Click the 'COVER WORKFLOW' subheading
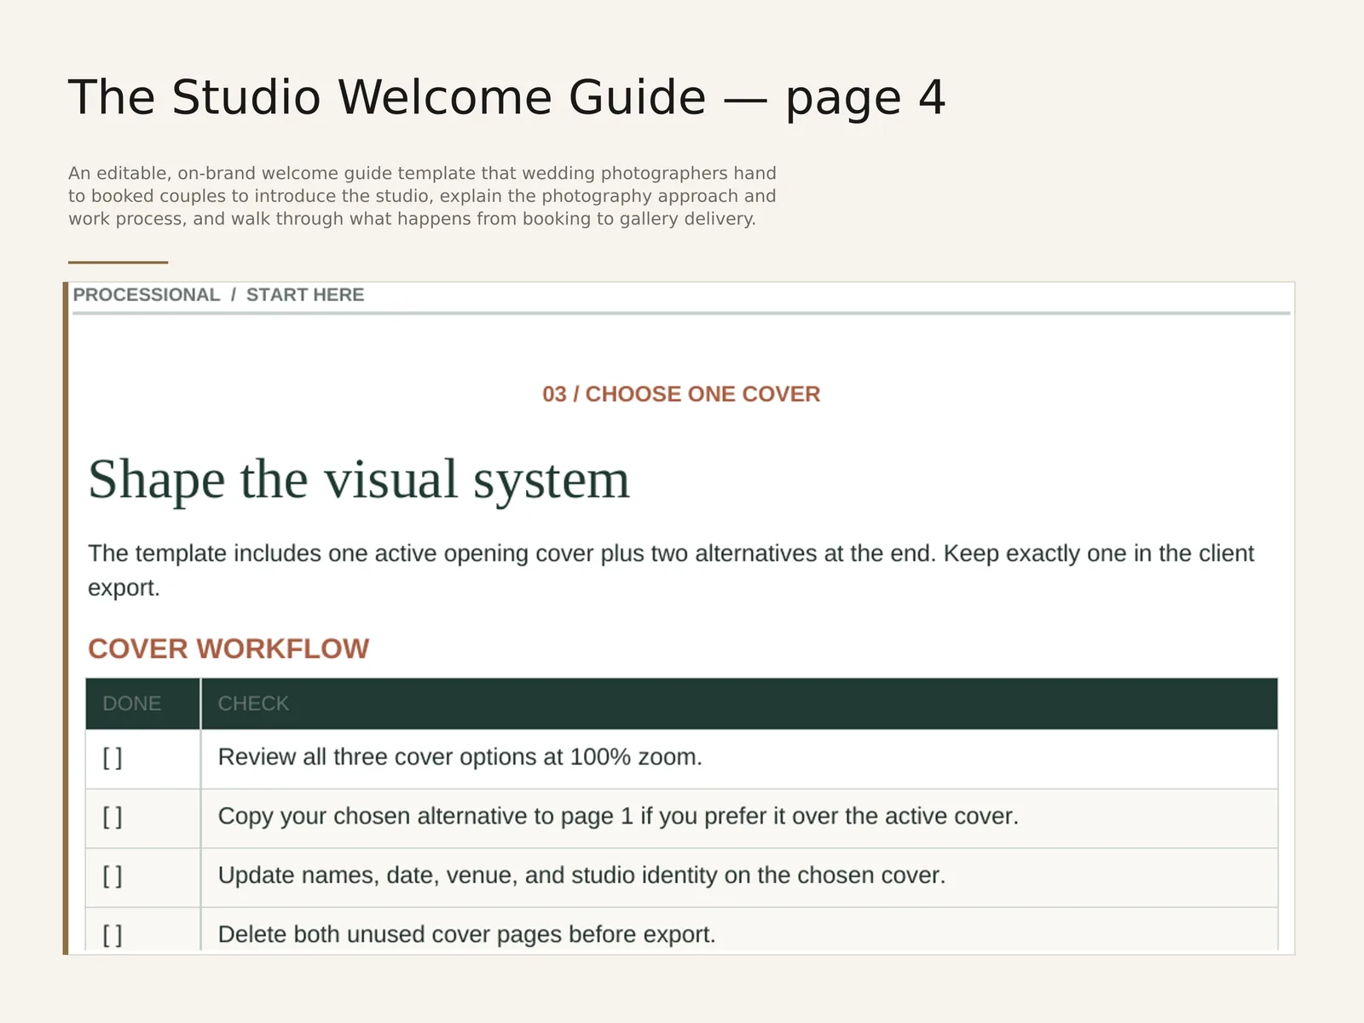This screenshot has height=1023, width=1364. click(228, 649)
